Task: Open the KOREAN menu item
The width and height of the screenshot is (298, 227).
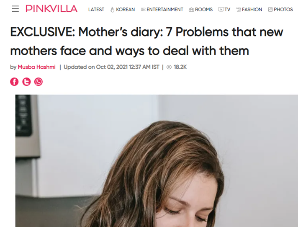Action: pyautogui.click(x=126, y=10)
